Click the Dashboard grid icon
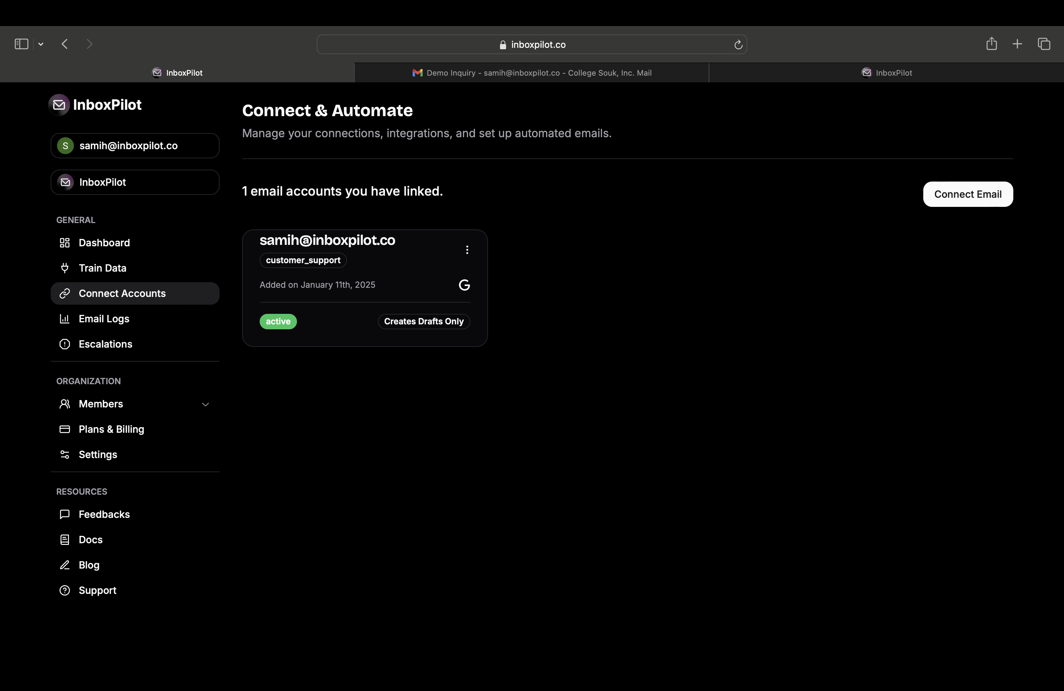1064x691 pixels. tap(65, 243)
